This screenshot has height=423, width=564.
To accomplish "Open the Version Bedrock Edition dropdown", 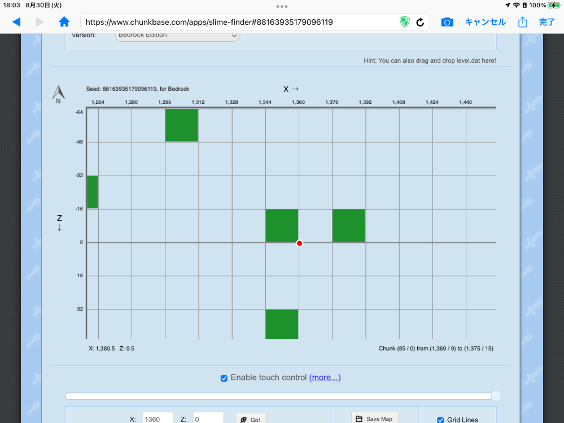I will (177, 35).
